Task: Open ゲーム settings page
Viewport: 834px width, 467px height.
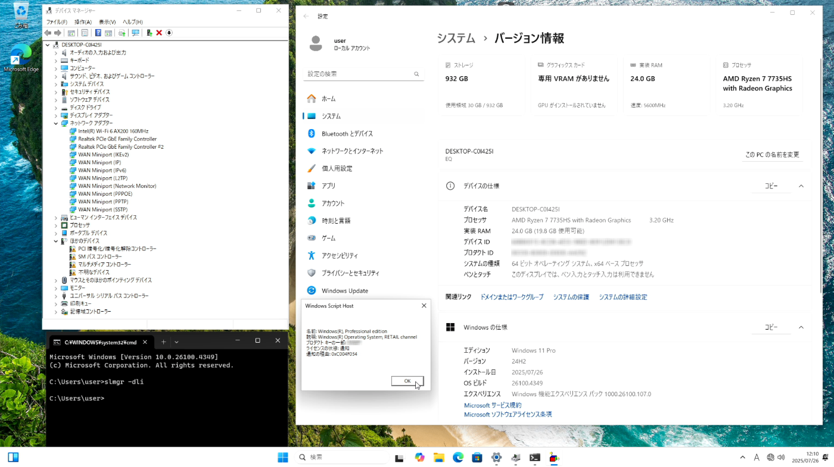Action: pos(363,238)
